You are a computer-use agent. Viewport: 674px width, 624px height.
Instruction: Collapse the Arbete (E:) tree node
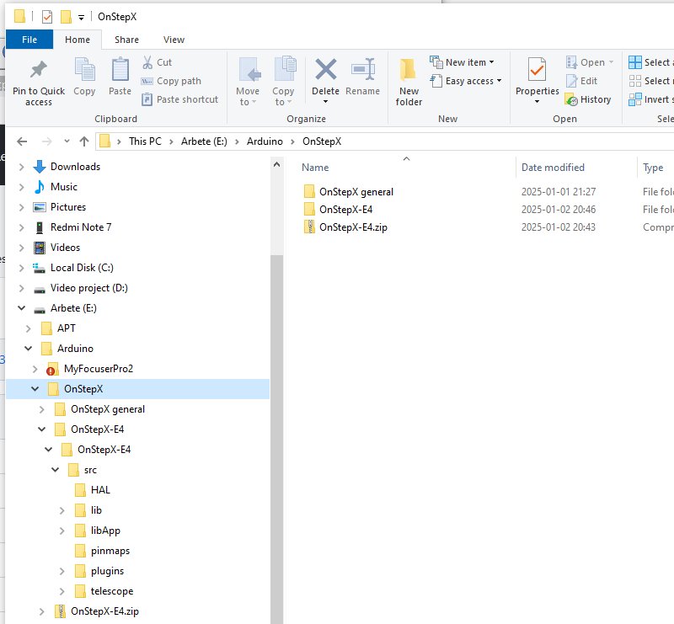[x=22, y=308]
